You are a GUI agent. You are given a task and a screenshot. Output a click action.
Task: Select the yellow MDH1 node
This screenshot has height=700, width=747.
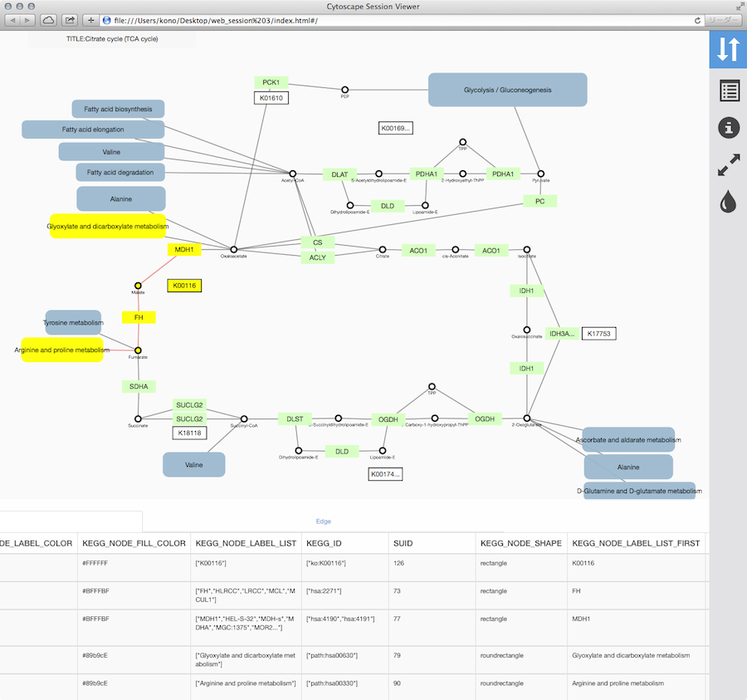183,249
